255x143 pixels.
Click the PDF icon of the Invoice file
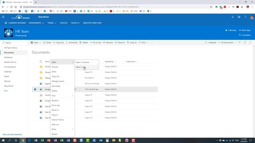pos(41,95)
